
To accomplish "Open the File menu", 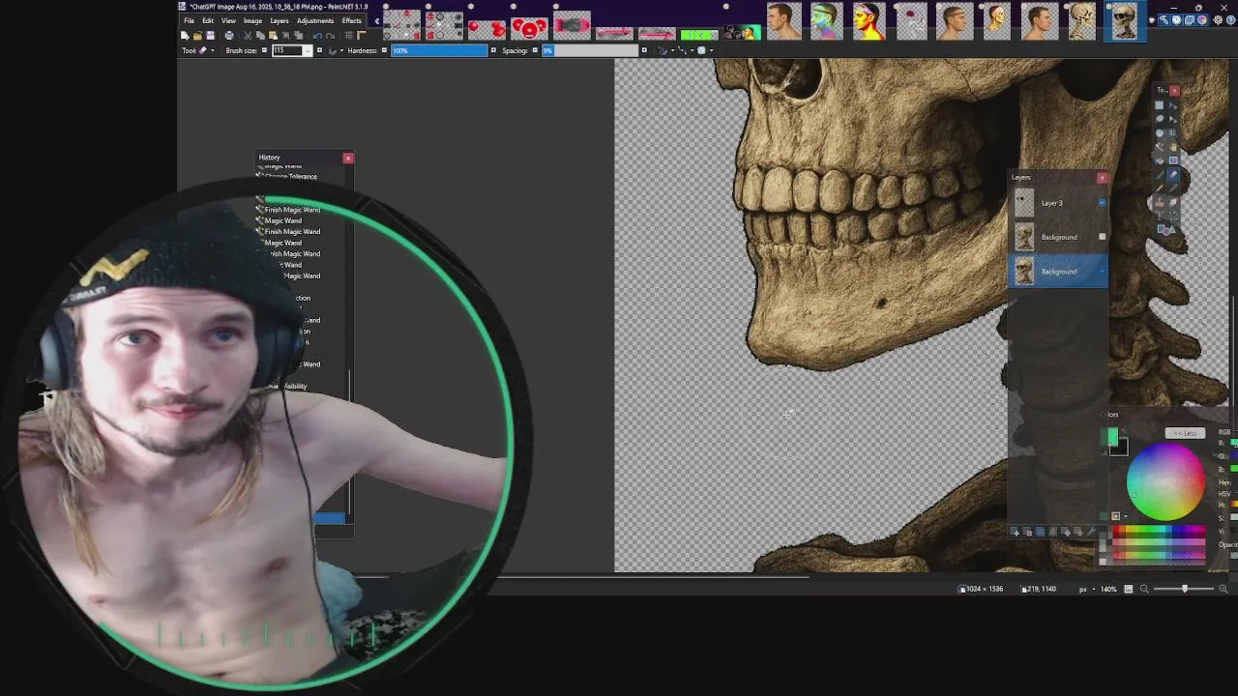I will [189, 20].
